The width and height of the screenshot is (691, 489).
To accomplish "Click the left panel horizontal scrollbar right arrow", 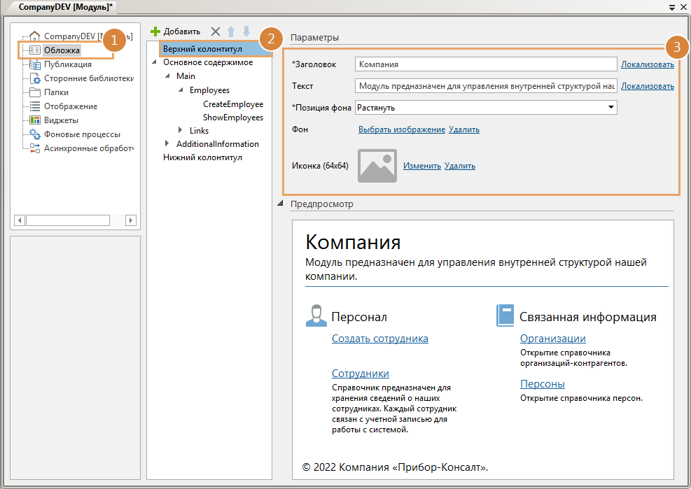I will tap(130, 220).
